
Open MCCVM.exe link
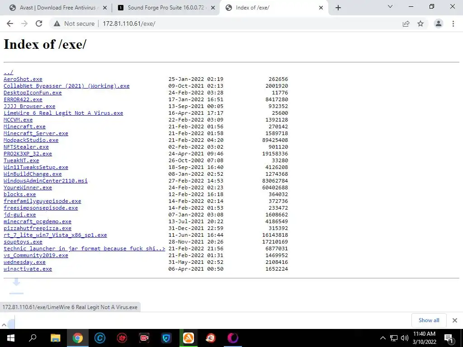[x=18, y=120]
